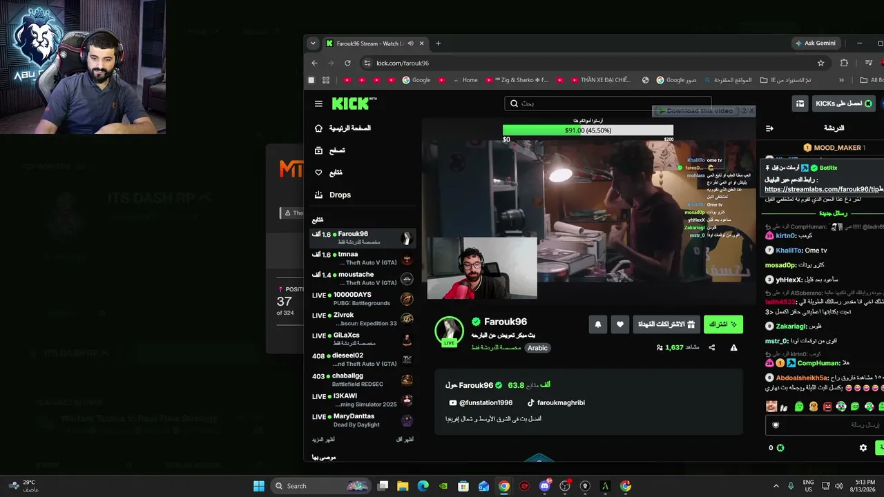Open File Explorer from taskbar

(403, 486)
